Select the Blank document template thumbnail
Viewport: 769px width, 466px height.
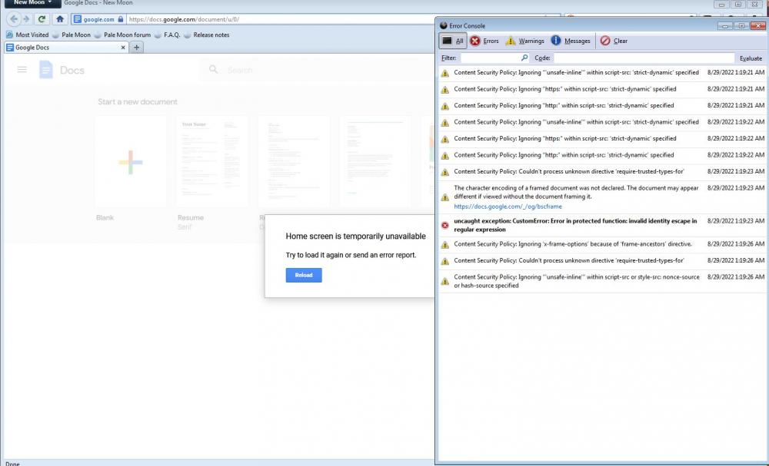[x=132, y=160]
